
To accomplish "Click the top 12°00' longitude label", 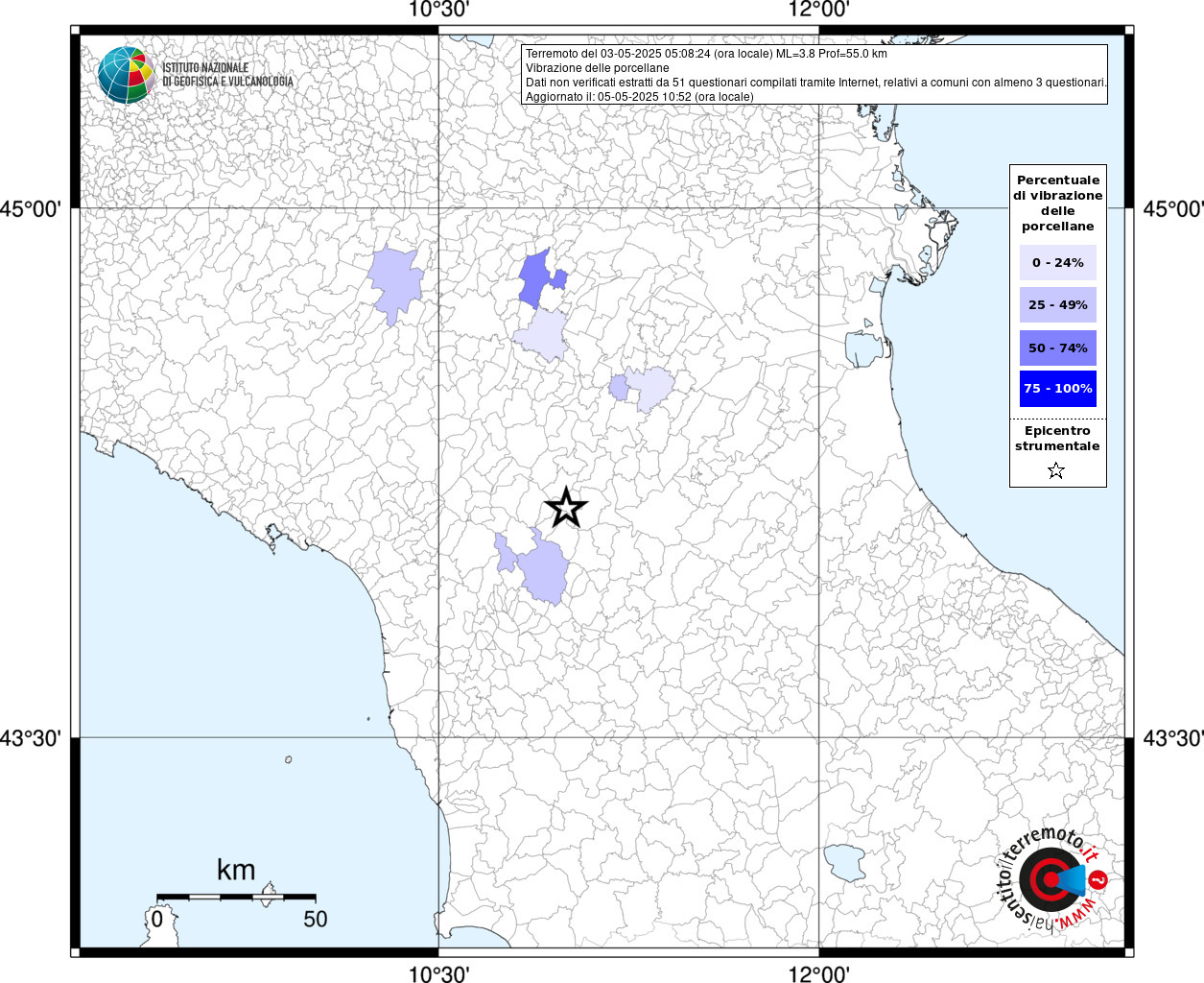I will tap(818, 10).
